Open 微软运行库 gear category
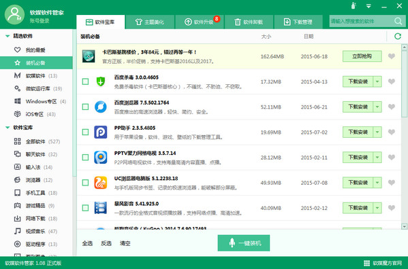408x269 pixels. (x=36, y=88)
